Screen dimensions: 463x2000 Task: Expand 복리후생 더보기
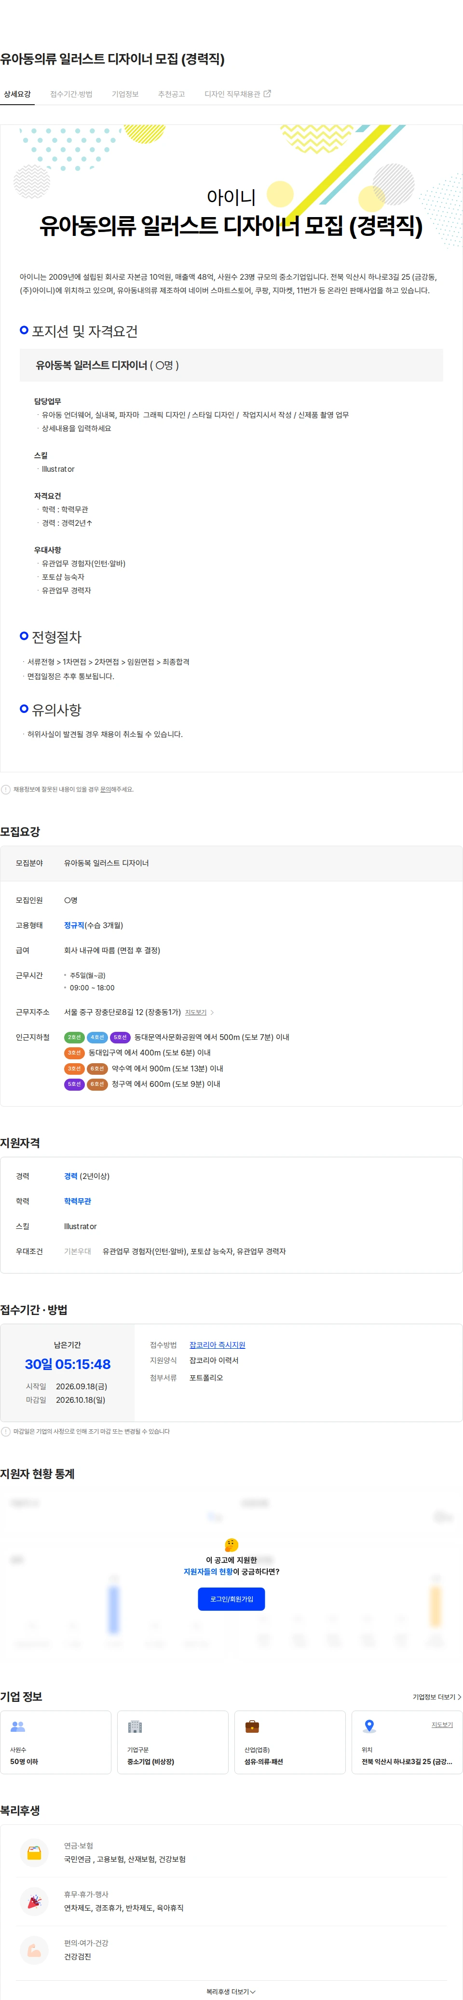point(231,1991)
